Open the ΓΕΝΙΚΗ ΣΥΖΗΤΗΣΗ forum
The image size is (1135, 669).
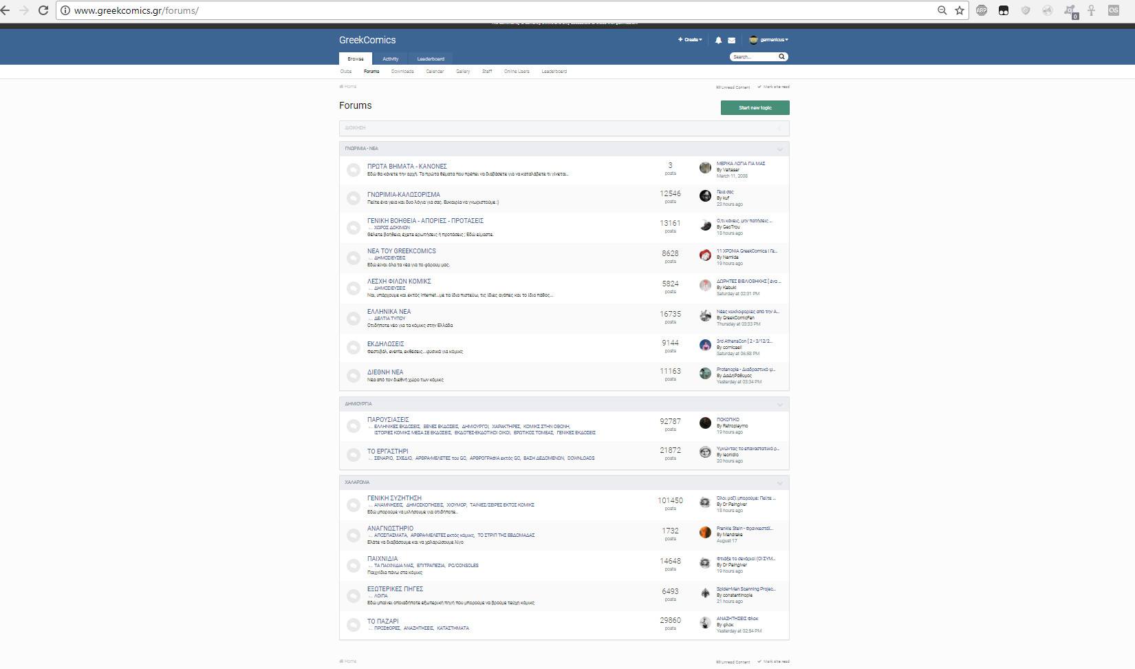(x=394, y=498)
